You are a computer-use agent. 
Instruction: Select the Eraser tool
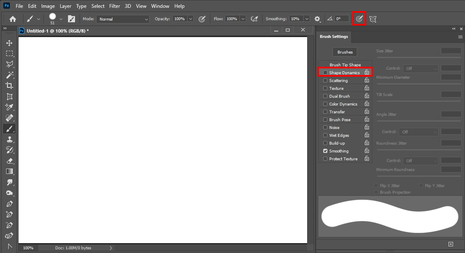tap(9, 160)
